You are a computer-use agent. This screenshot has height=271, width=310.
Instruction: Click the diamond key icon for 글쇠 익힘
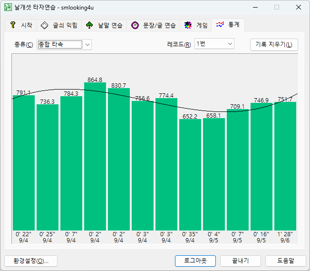click(45, 25)
